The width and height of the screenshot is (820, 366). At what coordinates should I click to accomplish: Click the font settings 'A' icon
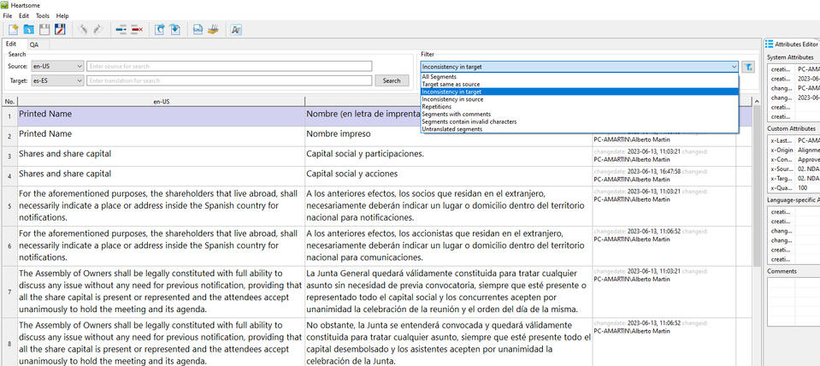236,30
